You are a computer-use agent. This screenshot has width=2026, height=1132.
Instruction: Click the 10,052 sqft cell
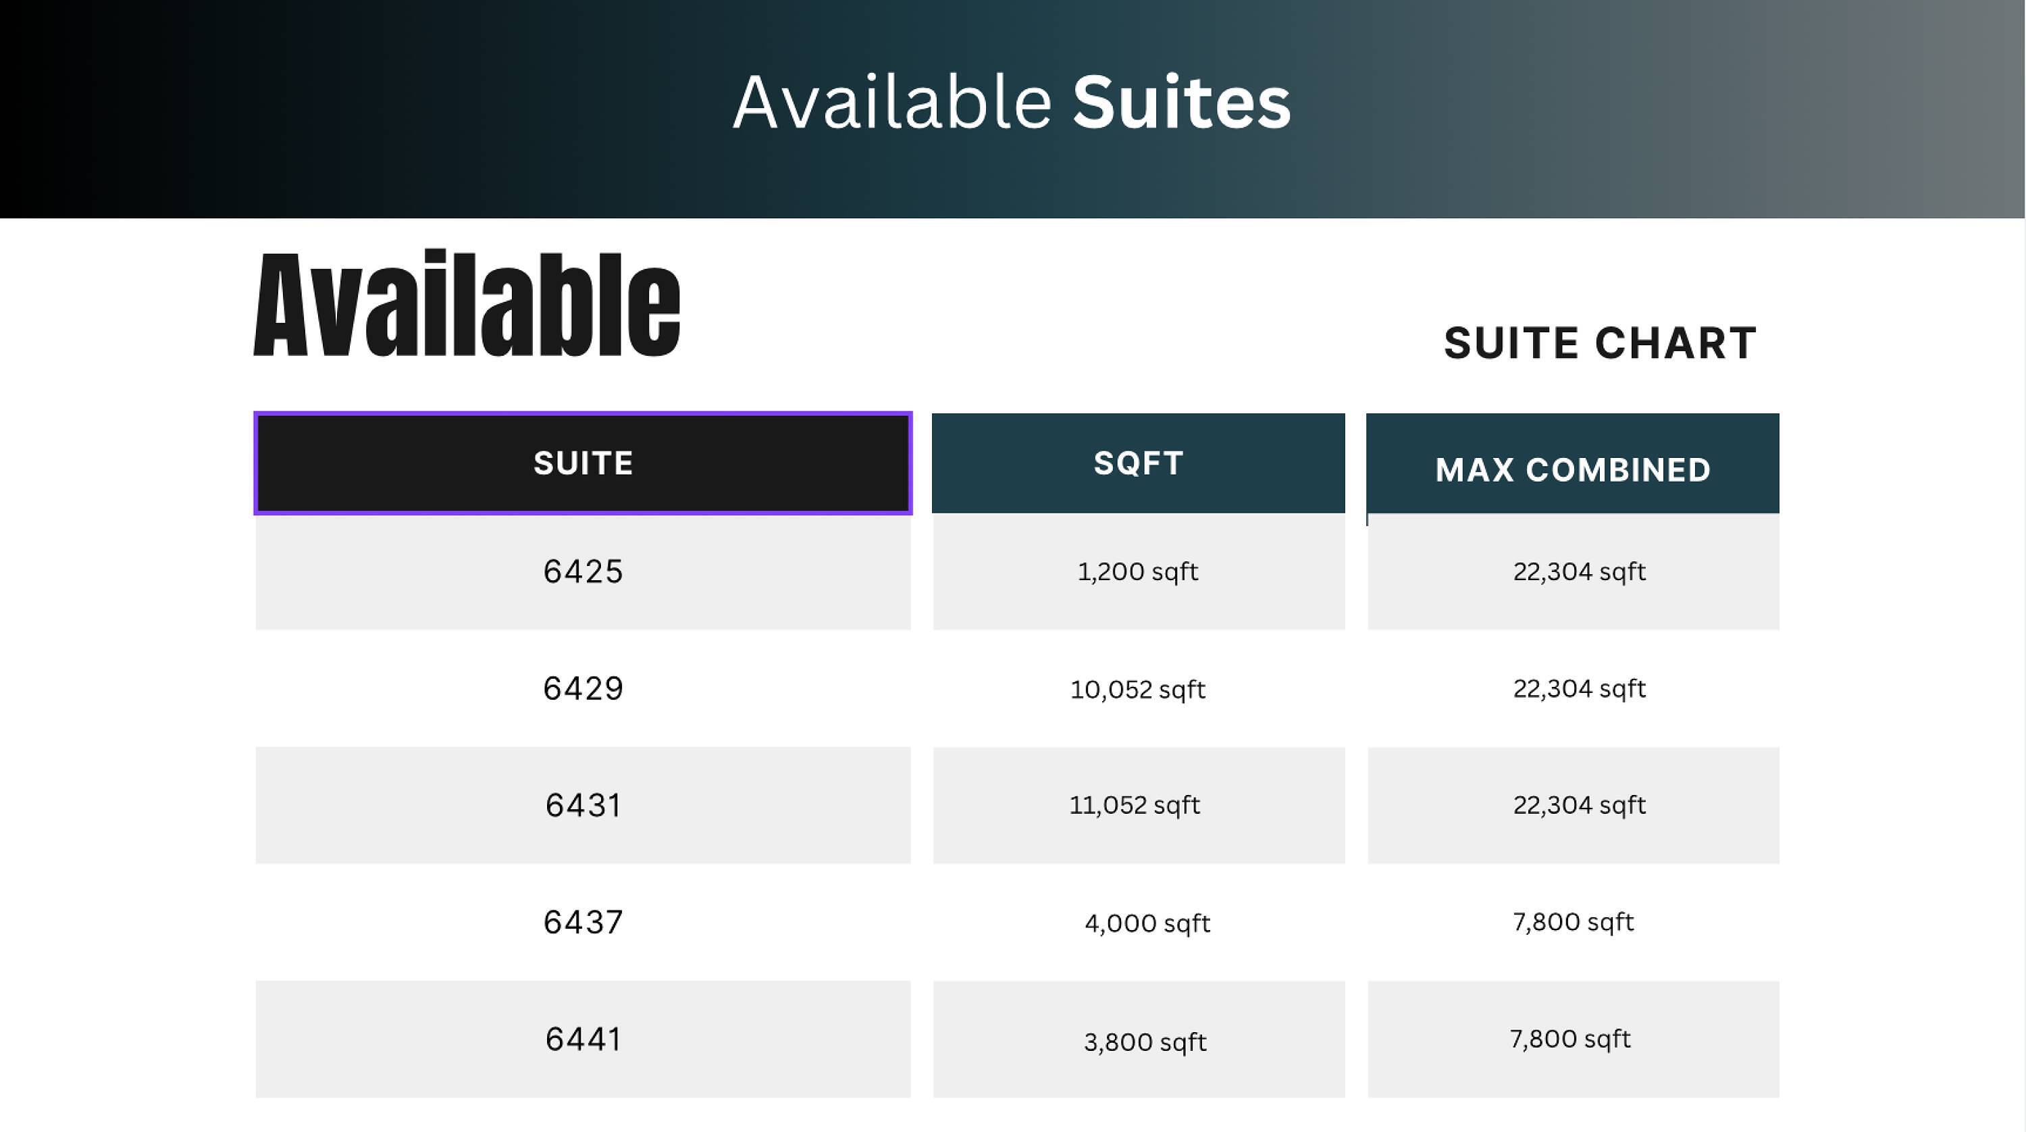(x=1137, y=690)
